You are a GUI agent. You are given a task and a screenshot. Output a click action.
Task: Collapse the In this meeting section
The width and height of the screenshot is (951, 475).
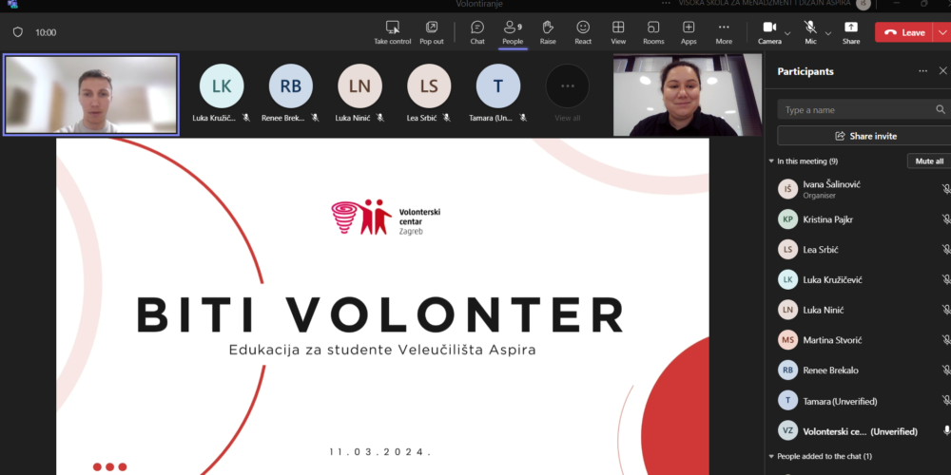(x=771, y=161)
